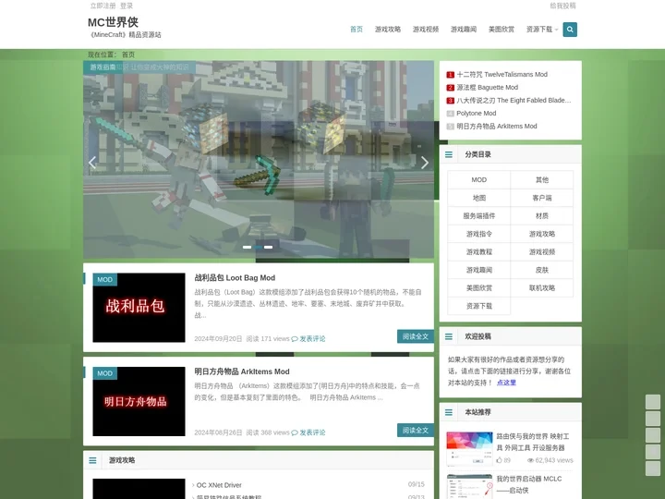The width and height of the screenshot is (665, 499).
Task: Open 我的世界启动器 MCLC article title
Action: coord(529,484)
